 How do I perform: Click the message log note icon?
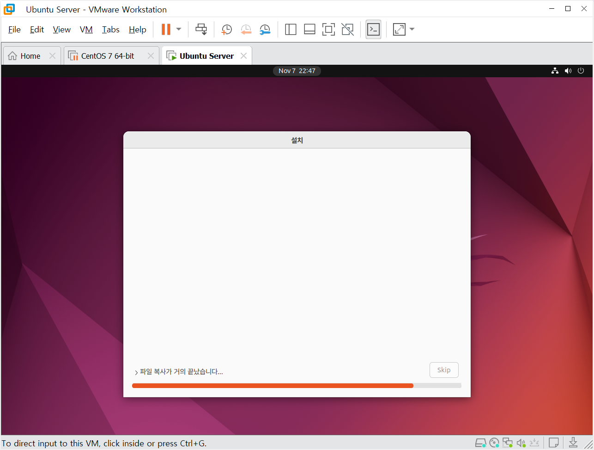tap(554, 443)
